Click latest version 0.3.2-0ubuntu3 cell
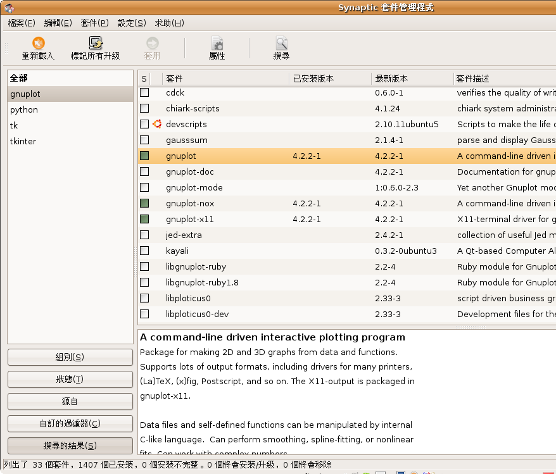This screenshot has height=474, width=556. point(406,251)
